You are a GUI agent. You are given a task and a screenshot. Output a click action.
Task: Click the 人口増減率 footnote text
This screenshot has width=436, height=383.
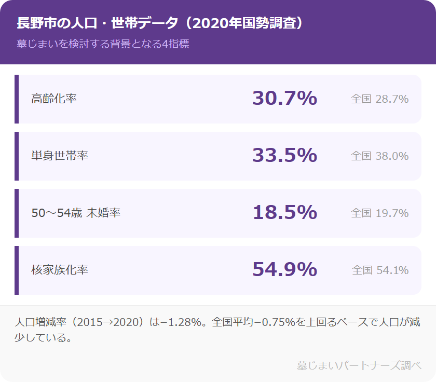click(x=217, y=330)
